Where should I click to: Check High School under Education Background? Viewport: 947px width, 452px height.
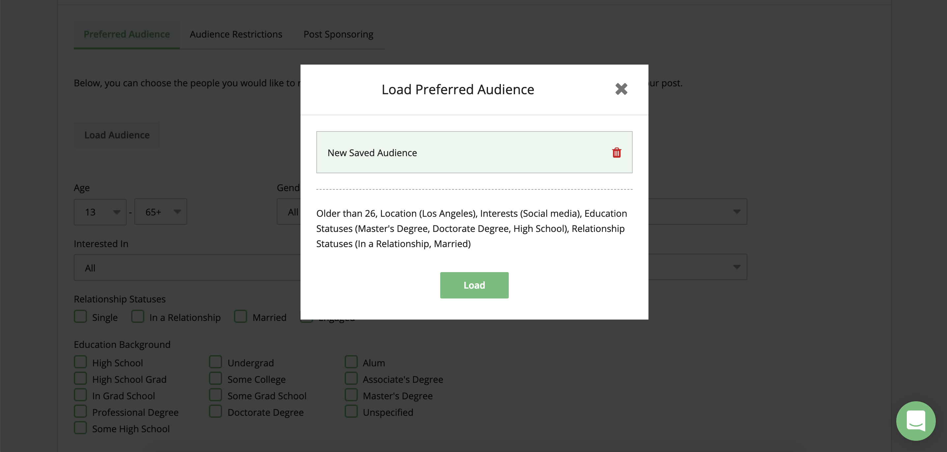coord(80,362)
